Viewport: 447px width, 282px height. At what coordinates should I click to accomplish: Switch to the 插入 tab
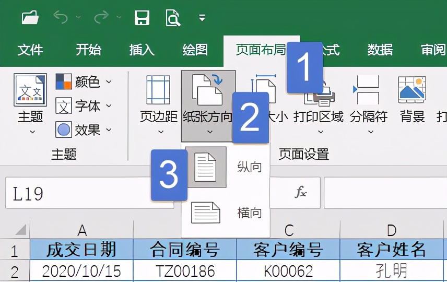coord(142,50)
